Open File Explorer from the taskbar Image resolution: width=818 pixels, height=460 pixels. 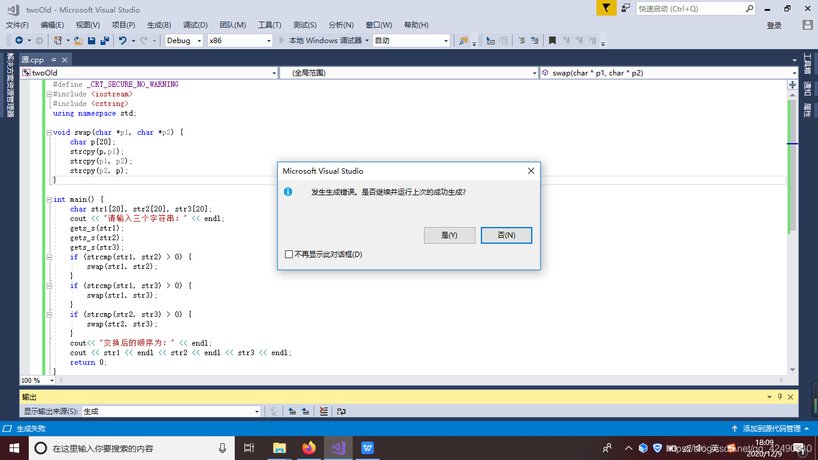(279, 447)
